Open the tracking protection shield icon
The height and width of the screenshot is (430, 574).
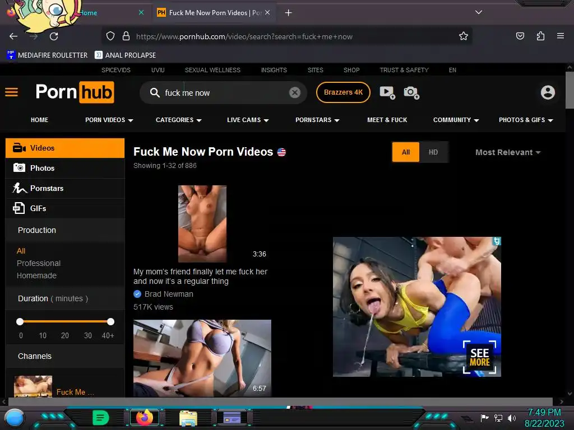[x=110, y=36]
